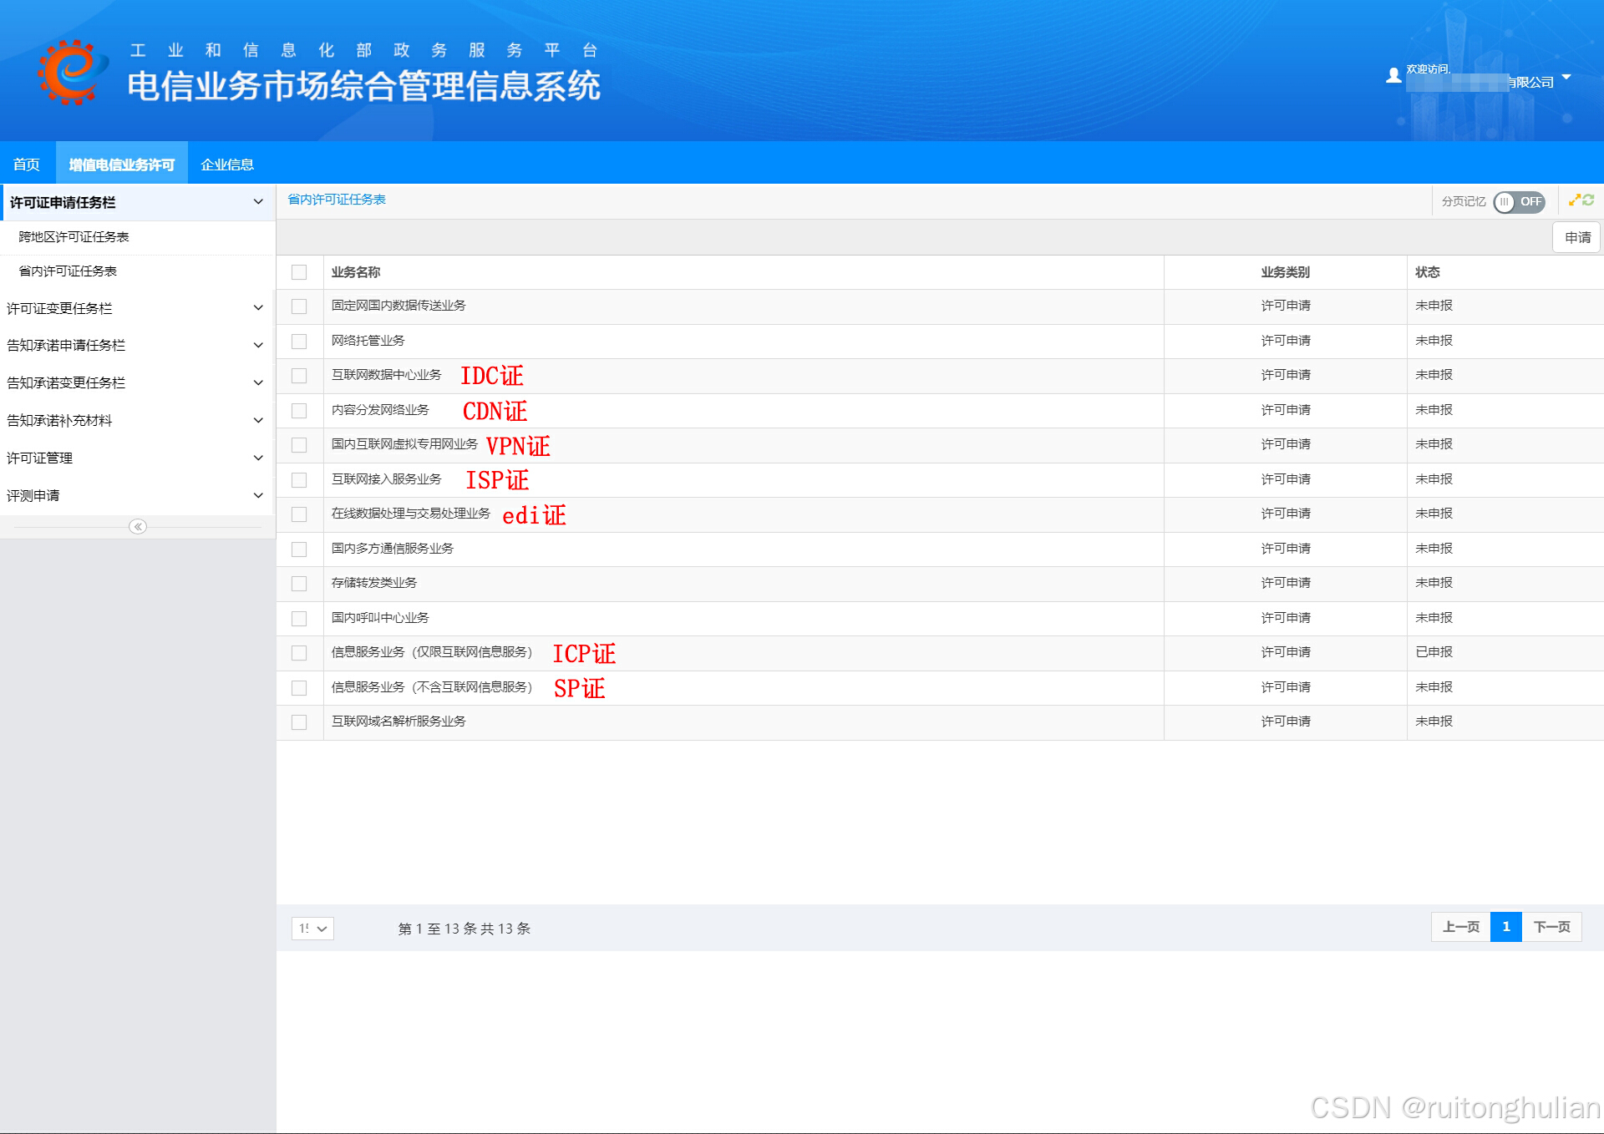The image size is (1604, 1134).
Task: Click the user profile avatar icon
Action: pos(1393,76)
